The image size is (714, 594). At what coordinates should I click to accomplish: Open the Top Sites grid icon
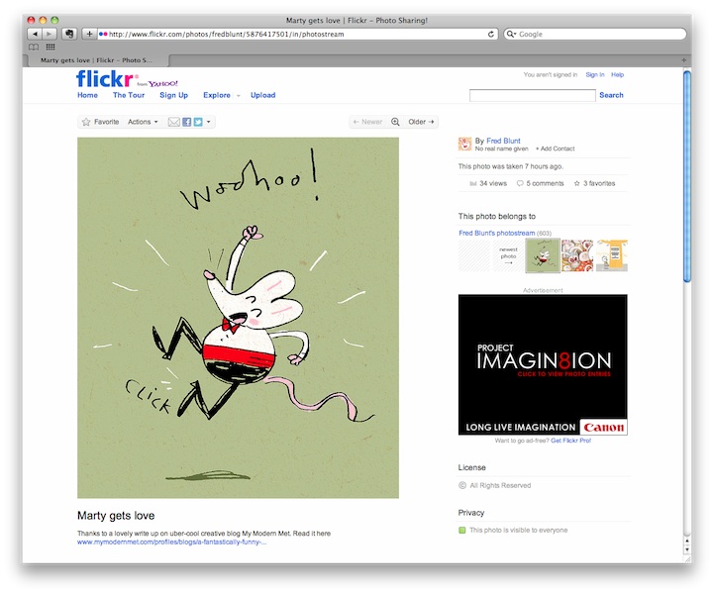(51, 48)
